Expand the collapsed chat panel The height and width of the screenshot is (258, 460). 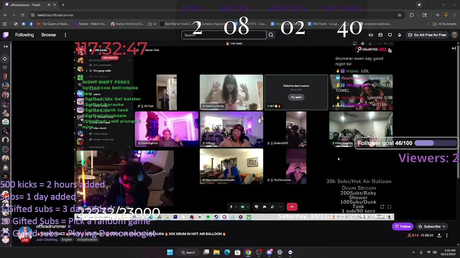[454, 48]
